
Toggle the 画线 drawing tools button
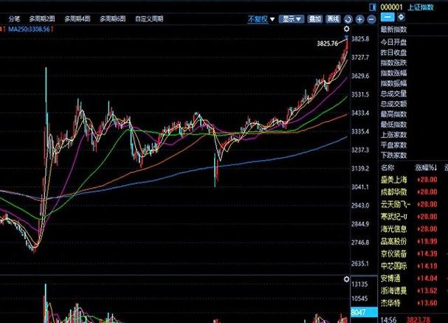pyautogui.click(x=333, y=18)
